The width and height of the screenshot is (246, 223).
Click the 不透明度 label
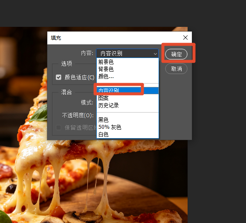pyautogui.click(x=78, y=116)
